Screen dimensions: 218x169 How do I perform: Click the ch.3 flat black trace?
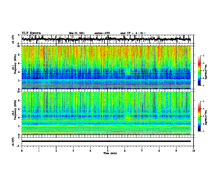(x=106, y=141)
